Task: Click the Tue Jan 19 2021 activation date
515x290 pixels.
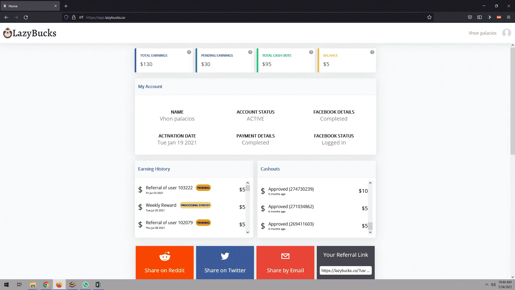Action: (x=177, y=143)
